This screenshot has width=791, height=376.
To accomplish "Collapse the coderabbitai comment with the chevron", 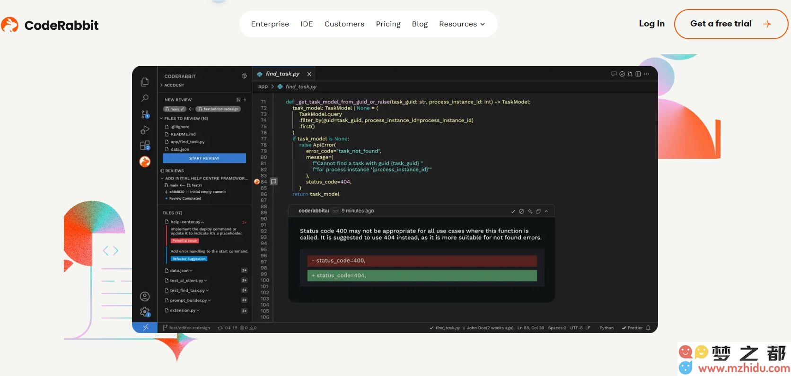I will click(x=546, y=211).
